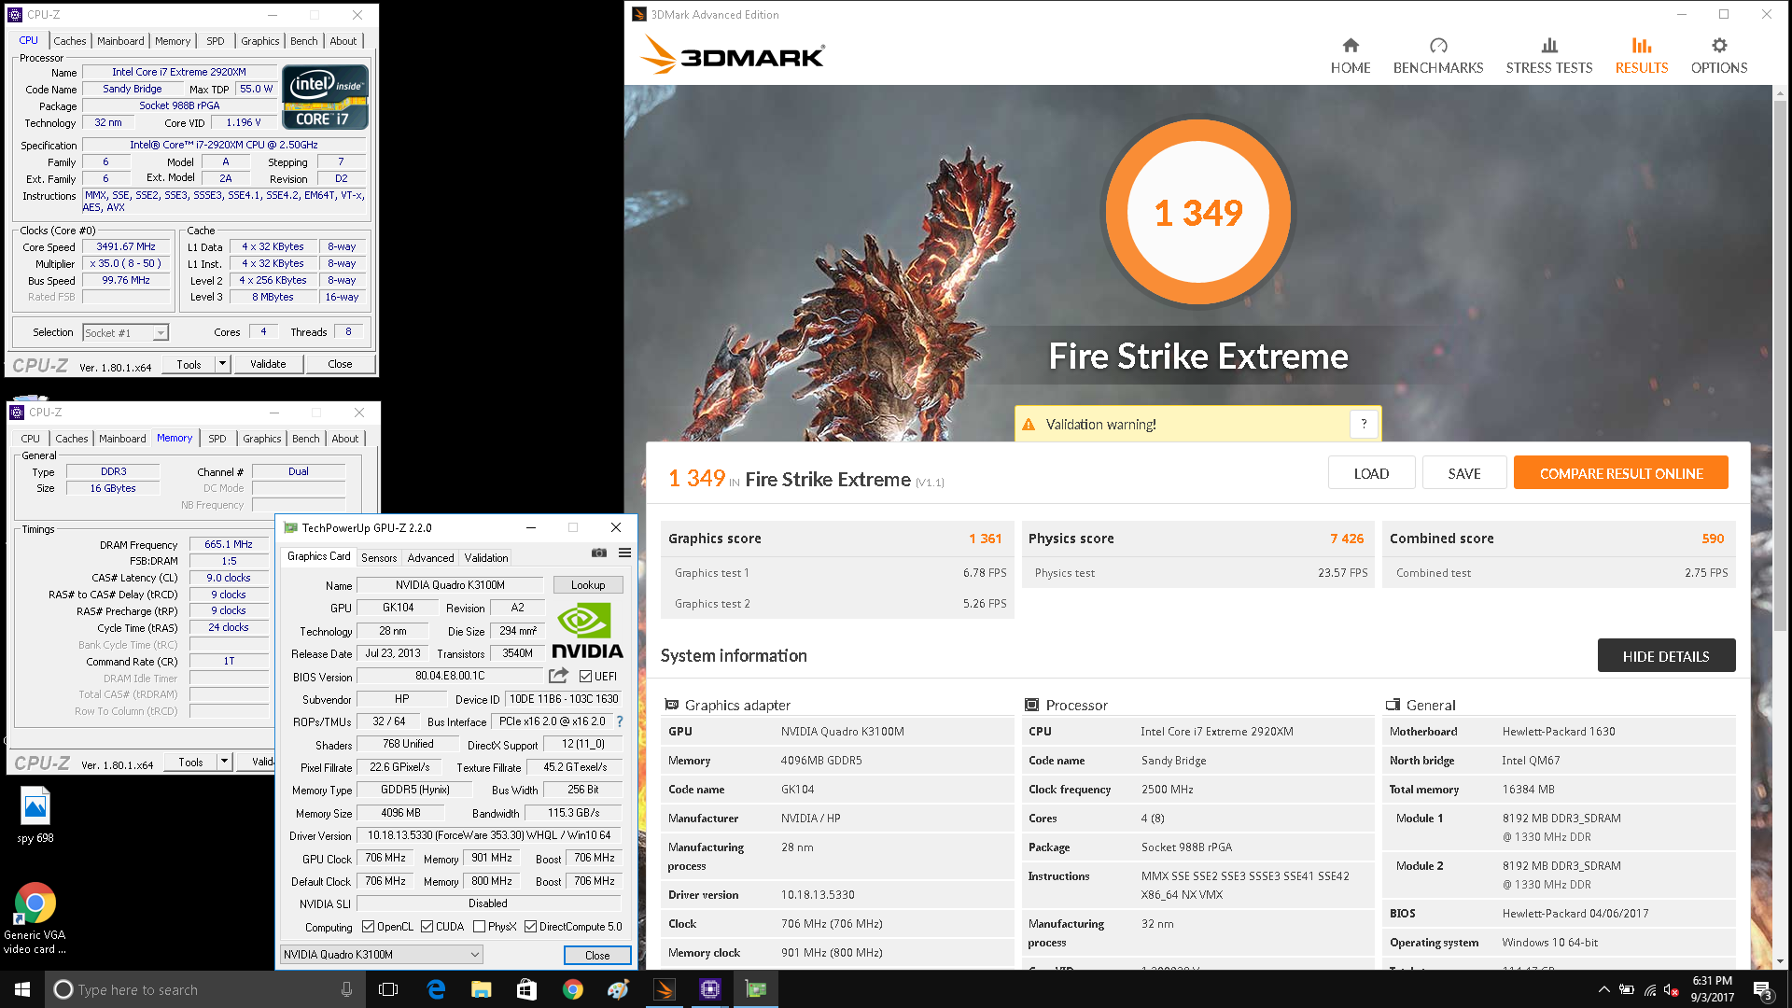Viewport: 1792px width, 1008px height.
Task: Open the 3DMark HOME section
Action: pos(1351,56)
